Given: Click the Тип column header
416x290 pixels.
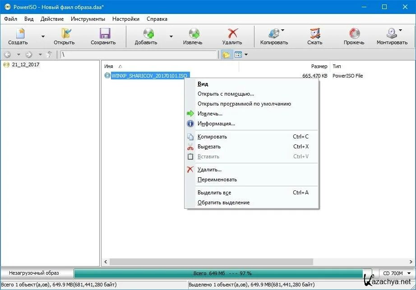Looking at the screenshot, I should pyautogui.click(x=337, y=66).
